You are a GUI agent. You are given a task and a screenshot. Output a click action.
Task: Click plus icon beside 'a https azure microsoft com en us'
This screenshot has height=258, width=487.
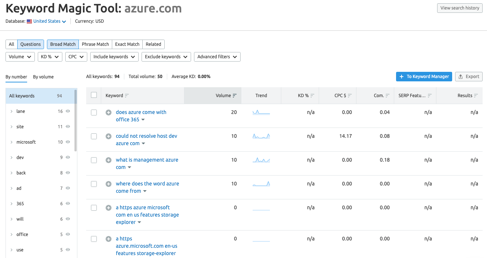click(109, 208)
